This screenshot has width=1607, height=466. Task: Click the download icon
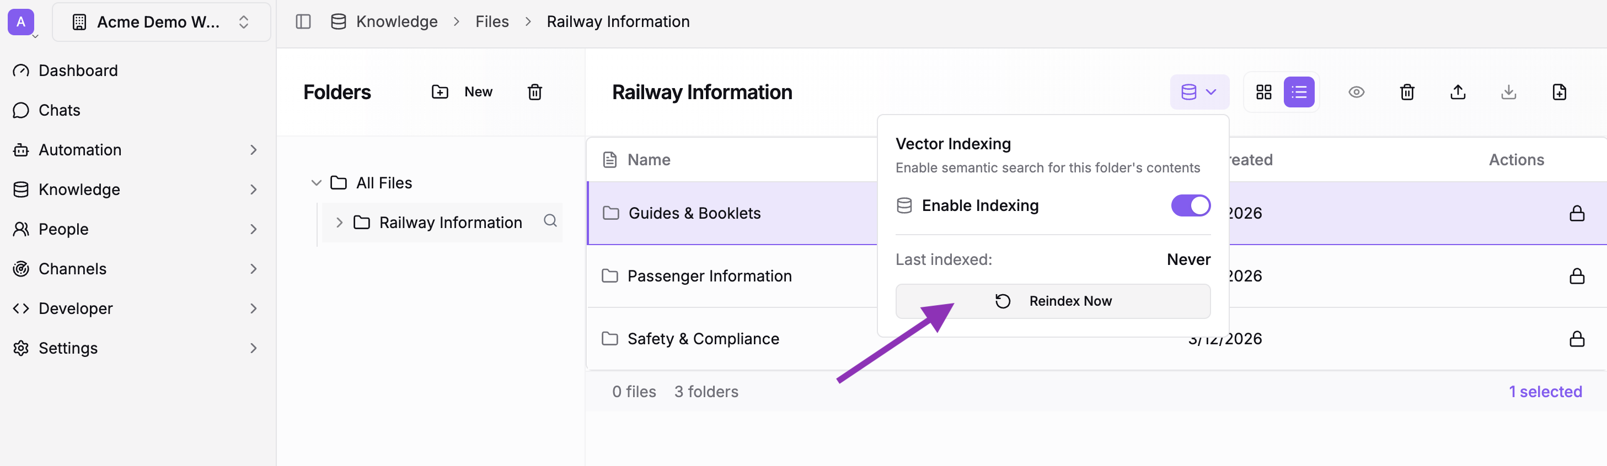[x=1509, y=91]
